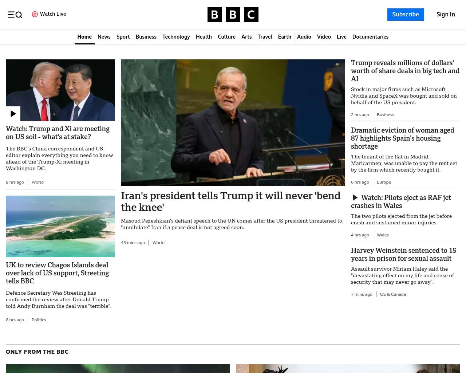Click the Europe category tag
The width and height of the screenshot is (466, 373).
coord(384,182)
